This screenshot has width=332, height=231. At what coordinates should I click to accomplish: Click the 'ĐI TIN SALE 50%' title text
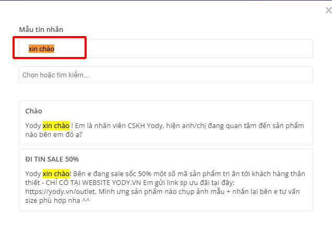(x=52, y=159)
